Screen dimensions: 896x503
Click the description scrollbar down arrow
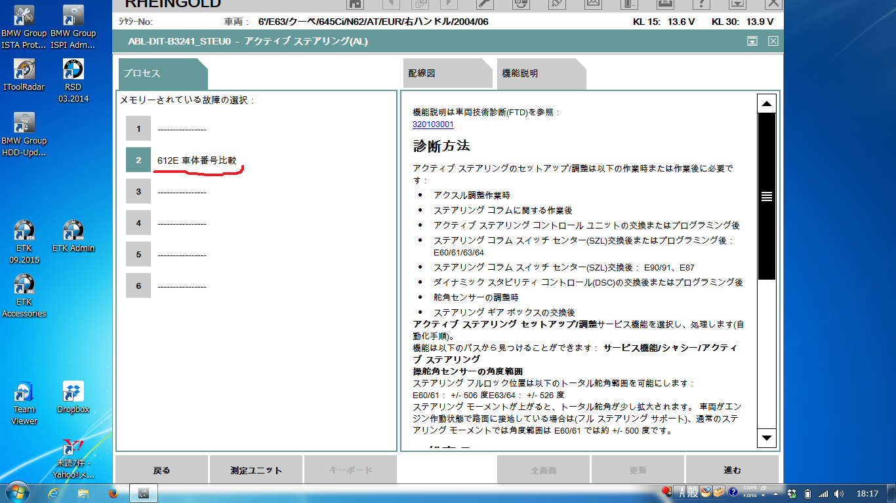point(766,438)
